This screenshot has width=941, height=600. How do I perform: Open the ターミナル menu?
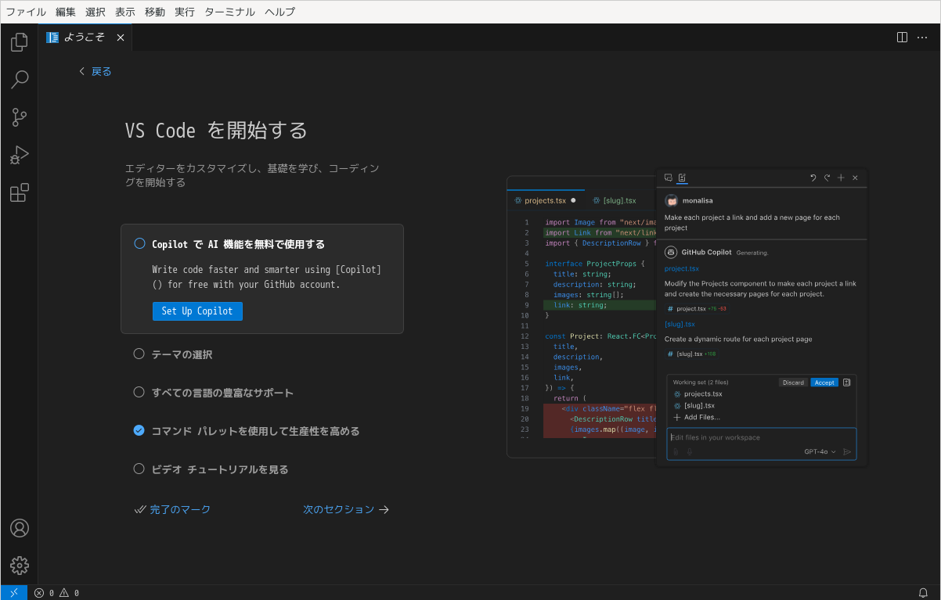(230, 12)
